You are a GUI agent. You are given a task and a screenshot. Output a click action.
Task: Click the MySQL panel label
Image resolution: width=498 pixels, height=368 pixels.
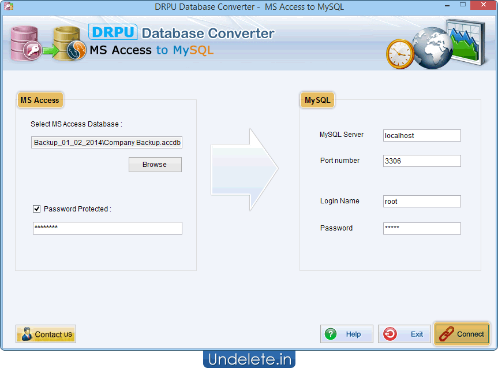[x=317, y=100]
